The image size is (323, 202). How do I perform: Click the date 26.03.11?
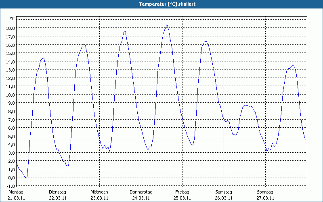[224, 198]
